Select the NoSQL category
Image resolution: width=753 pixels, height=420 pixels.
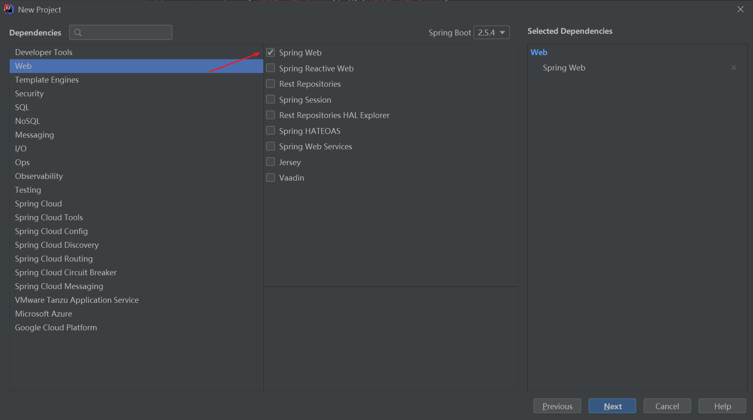pyautogui.click(x=136, y=121)
